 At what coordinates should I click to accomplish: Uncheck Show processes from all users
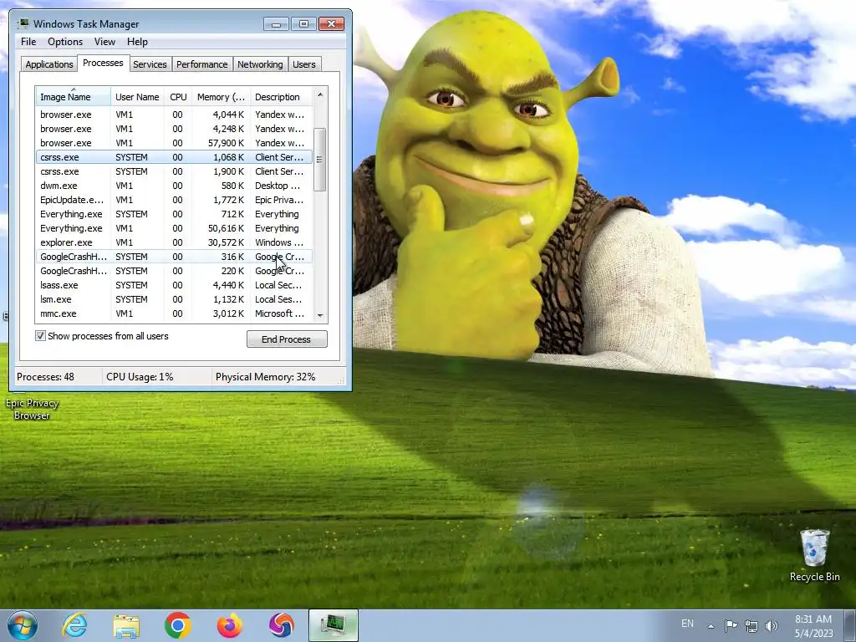[40, 336]
